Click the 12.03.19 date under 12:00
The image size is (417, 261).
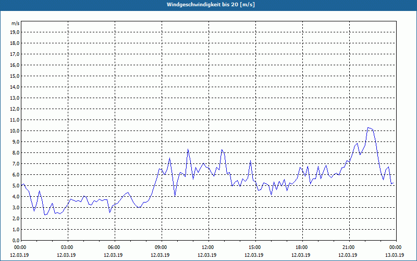pyautogui.click(x=207, y=255)
